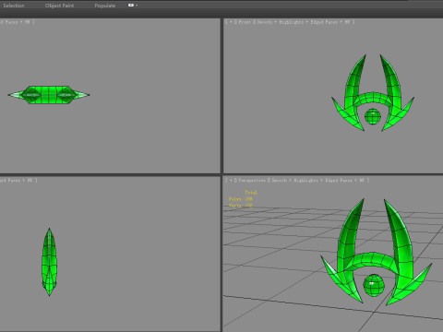
Task: Click the flat green model in top-left viewport
Action: tap(49, 95)
